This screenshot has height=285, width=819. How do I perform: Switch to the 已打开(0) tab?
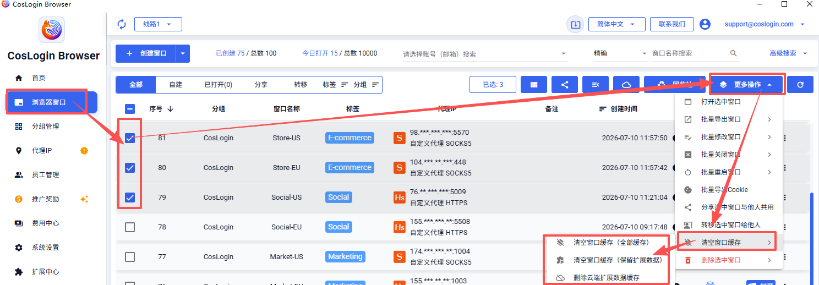(x=218, y=85)
